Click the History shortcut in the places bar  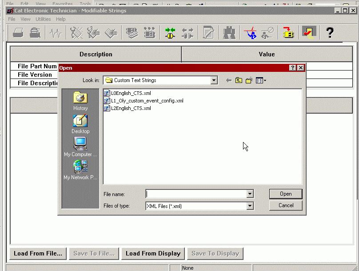pyautogui.click(x=80, y=101)
